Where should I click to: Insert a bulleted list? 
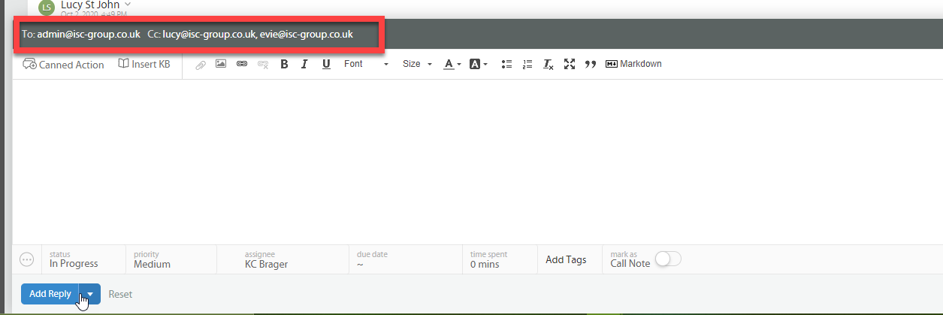pyautogui.click(x=506, y=64)
